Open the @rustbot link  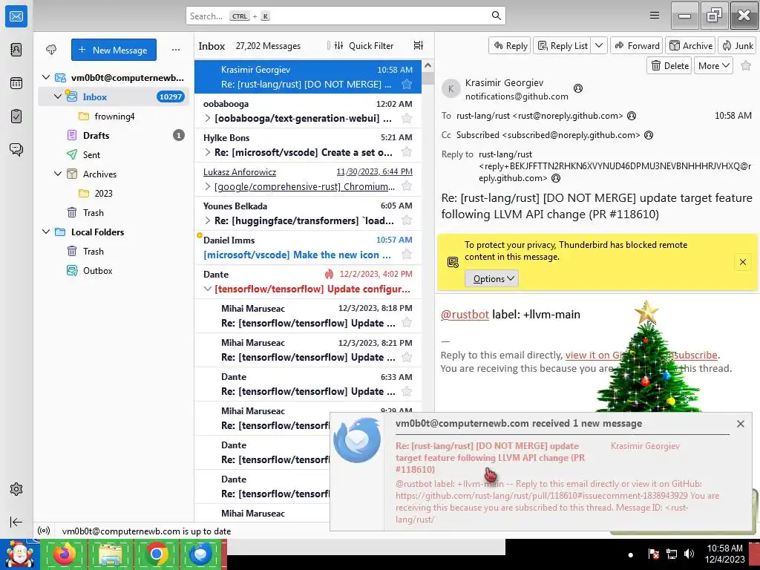(465, 315)
